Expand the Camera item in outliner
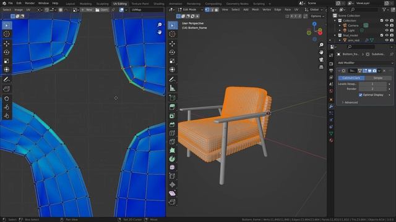Screen dimensions: 396x222 (x=340, y=25)
